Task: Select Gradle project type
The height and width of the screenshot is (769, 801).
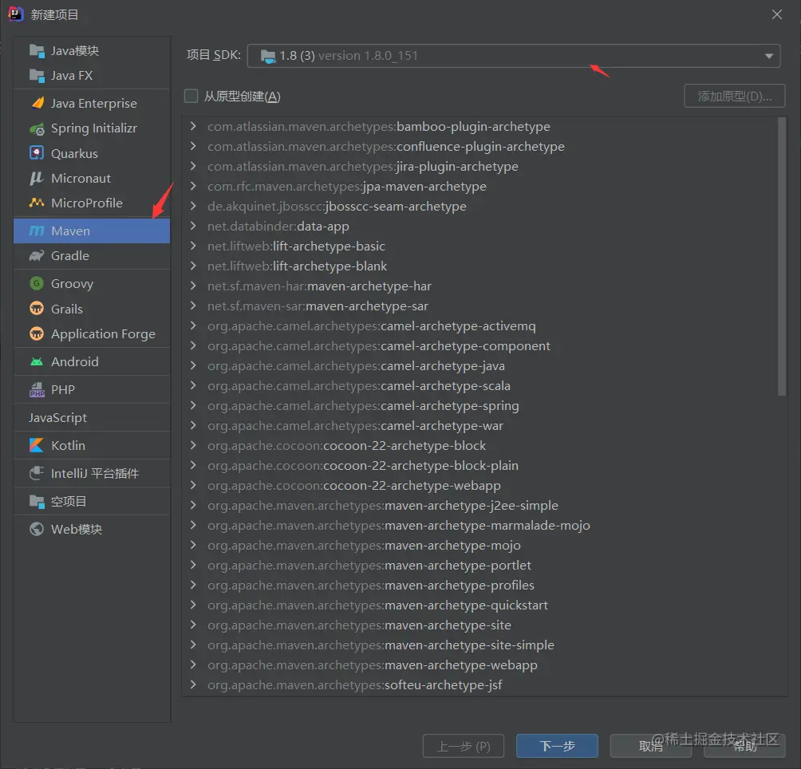Action: pyautogui.click(x=92, y=255)
